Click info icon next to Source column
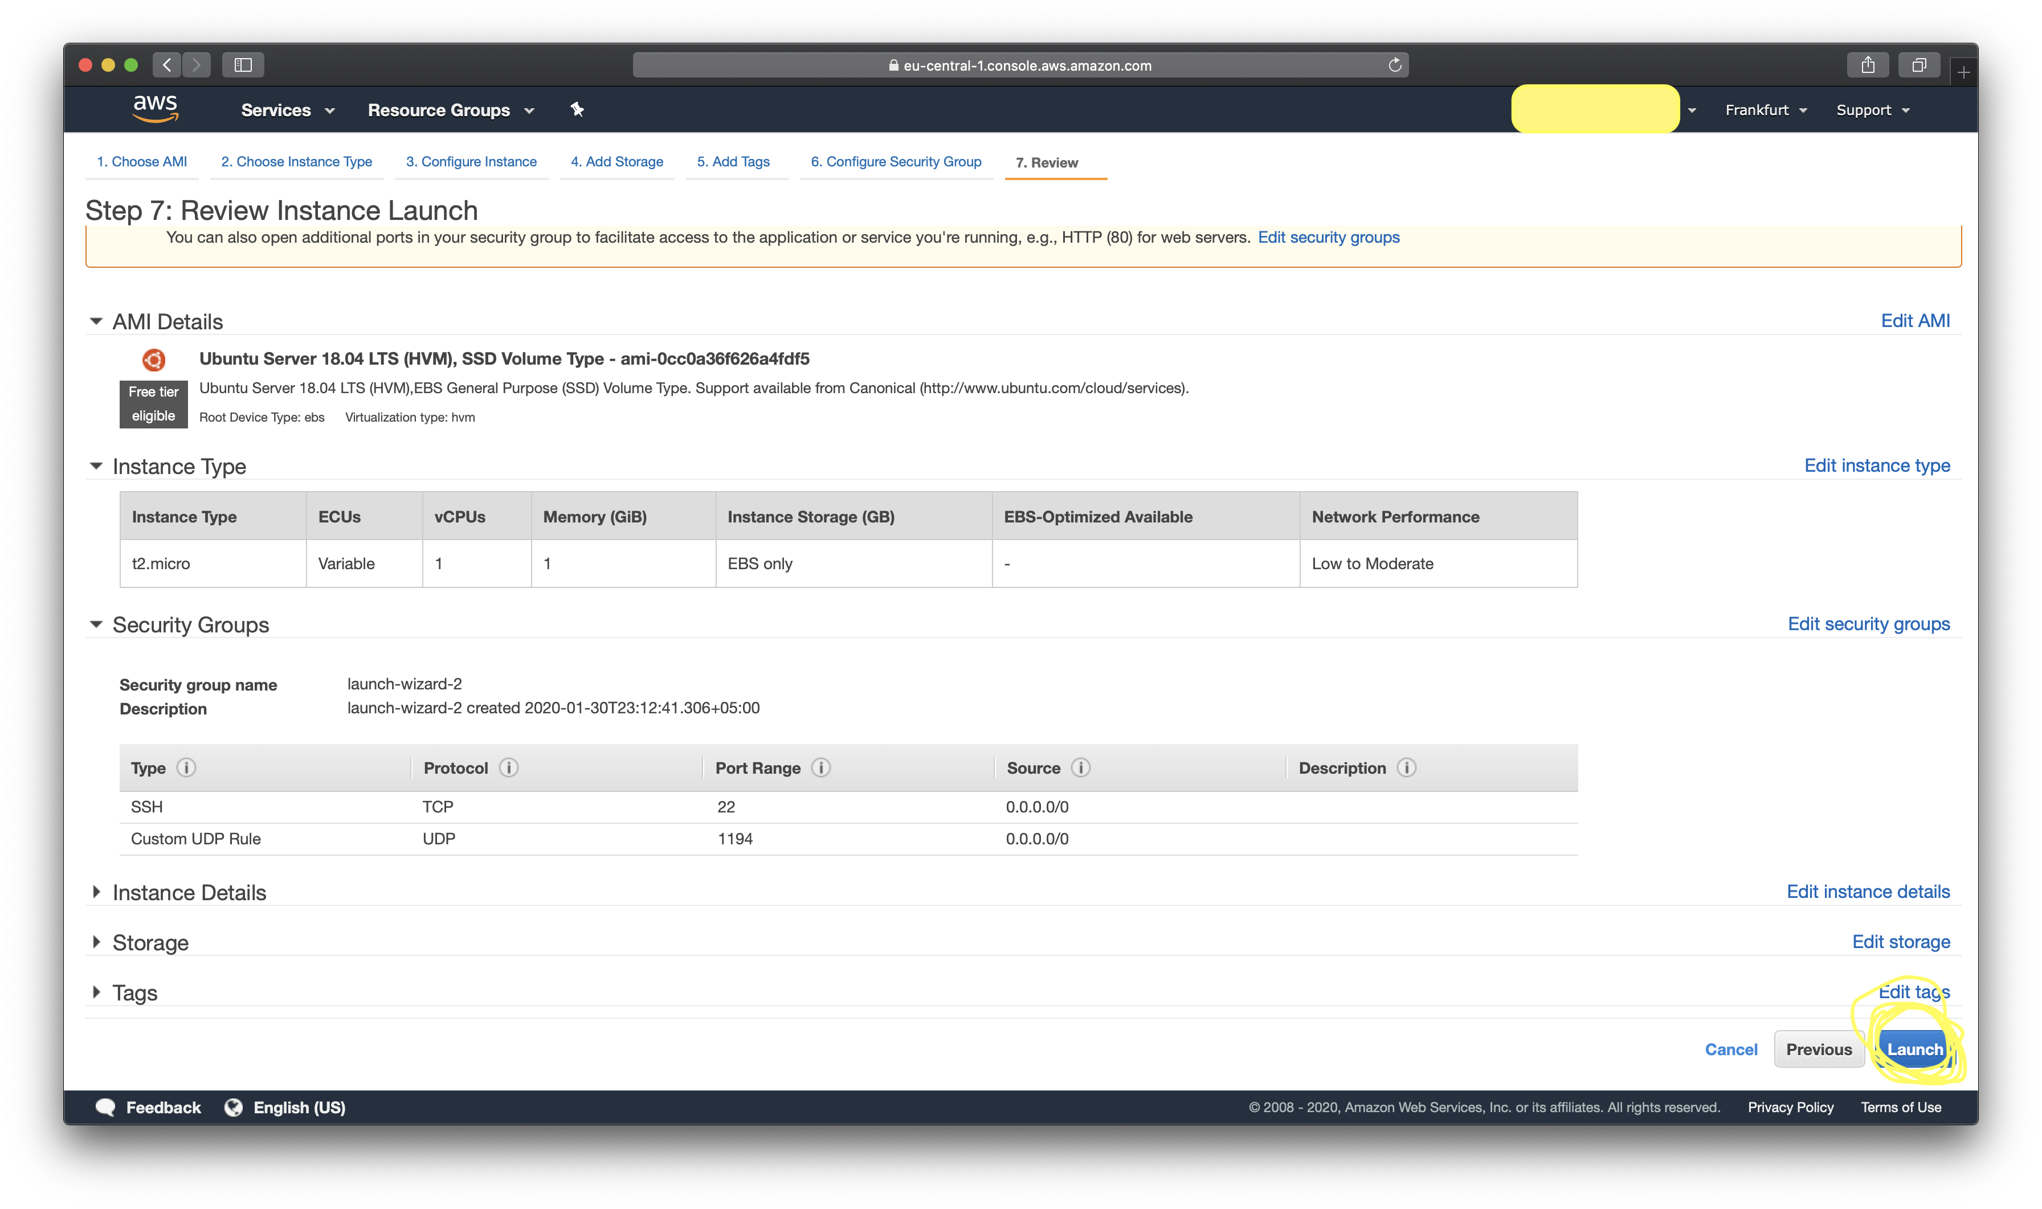 [x=1081, y=767]
